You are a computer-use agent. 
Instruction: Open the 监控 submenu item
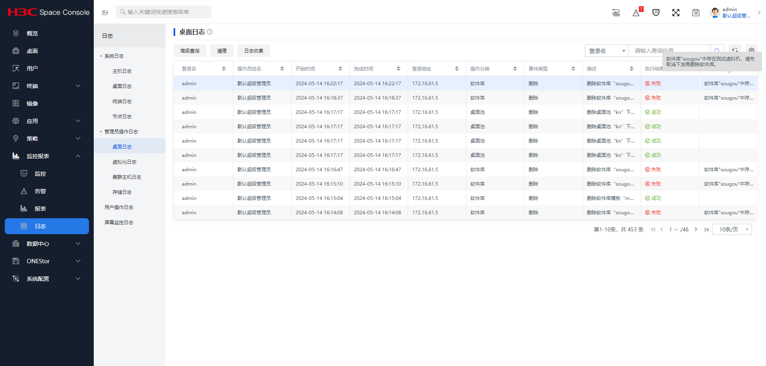tap(47, 174)
